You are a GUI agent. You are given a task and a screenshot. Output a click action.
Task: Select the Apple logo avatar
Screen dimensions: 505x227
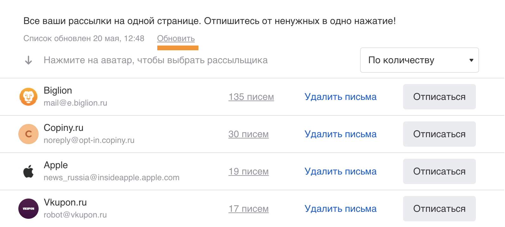[x=28, y=171]
